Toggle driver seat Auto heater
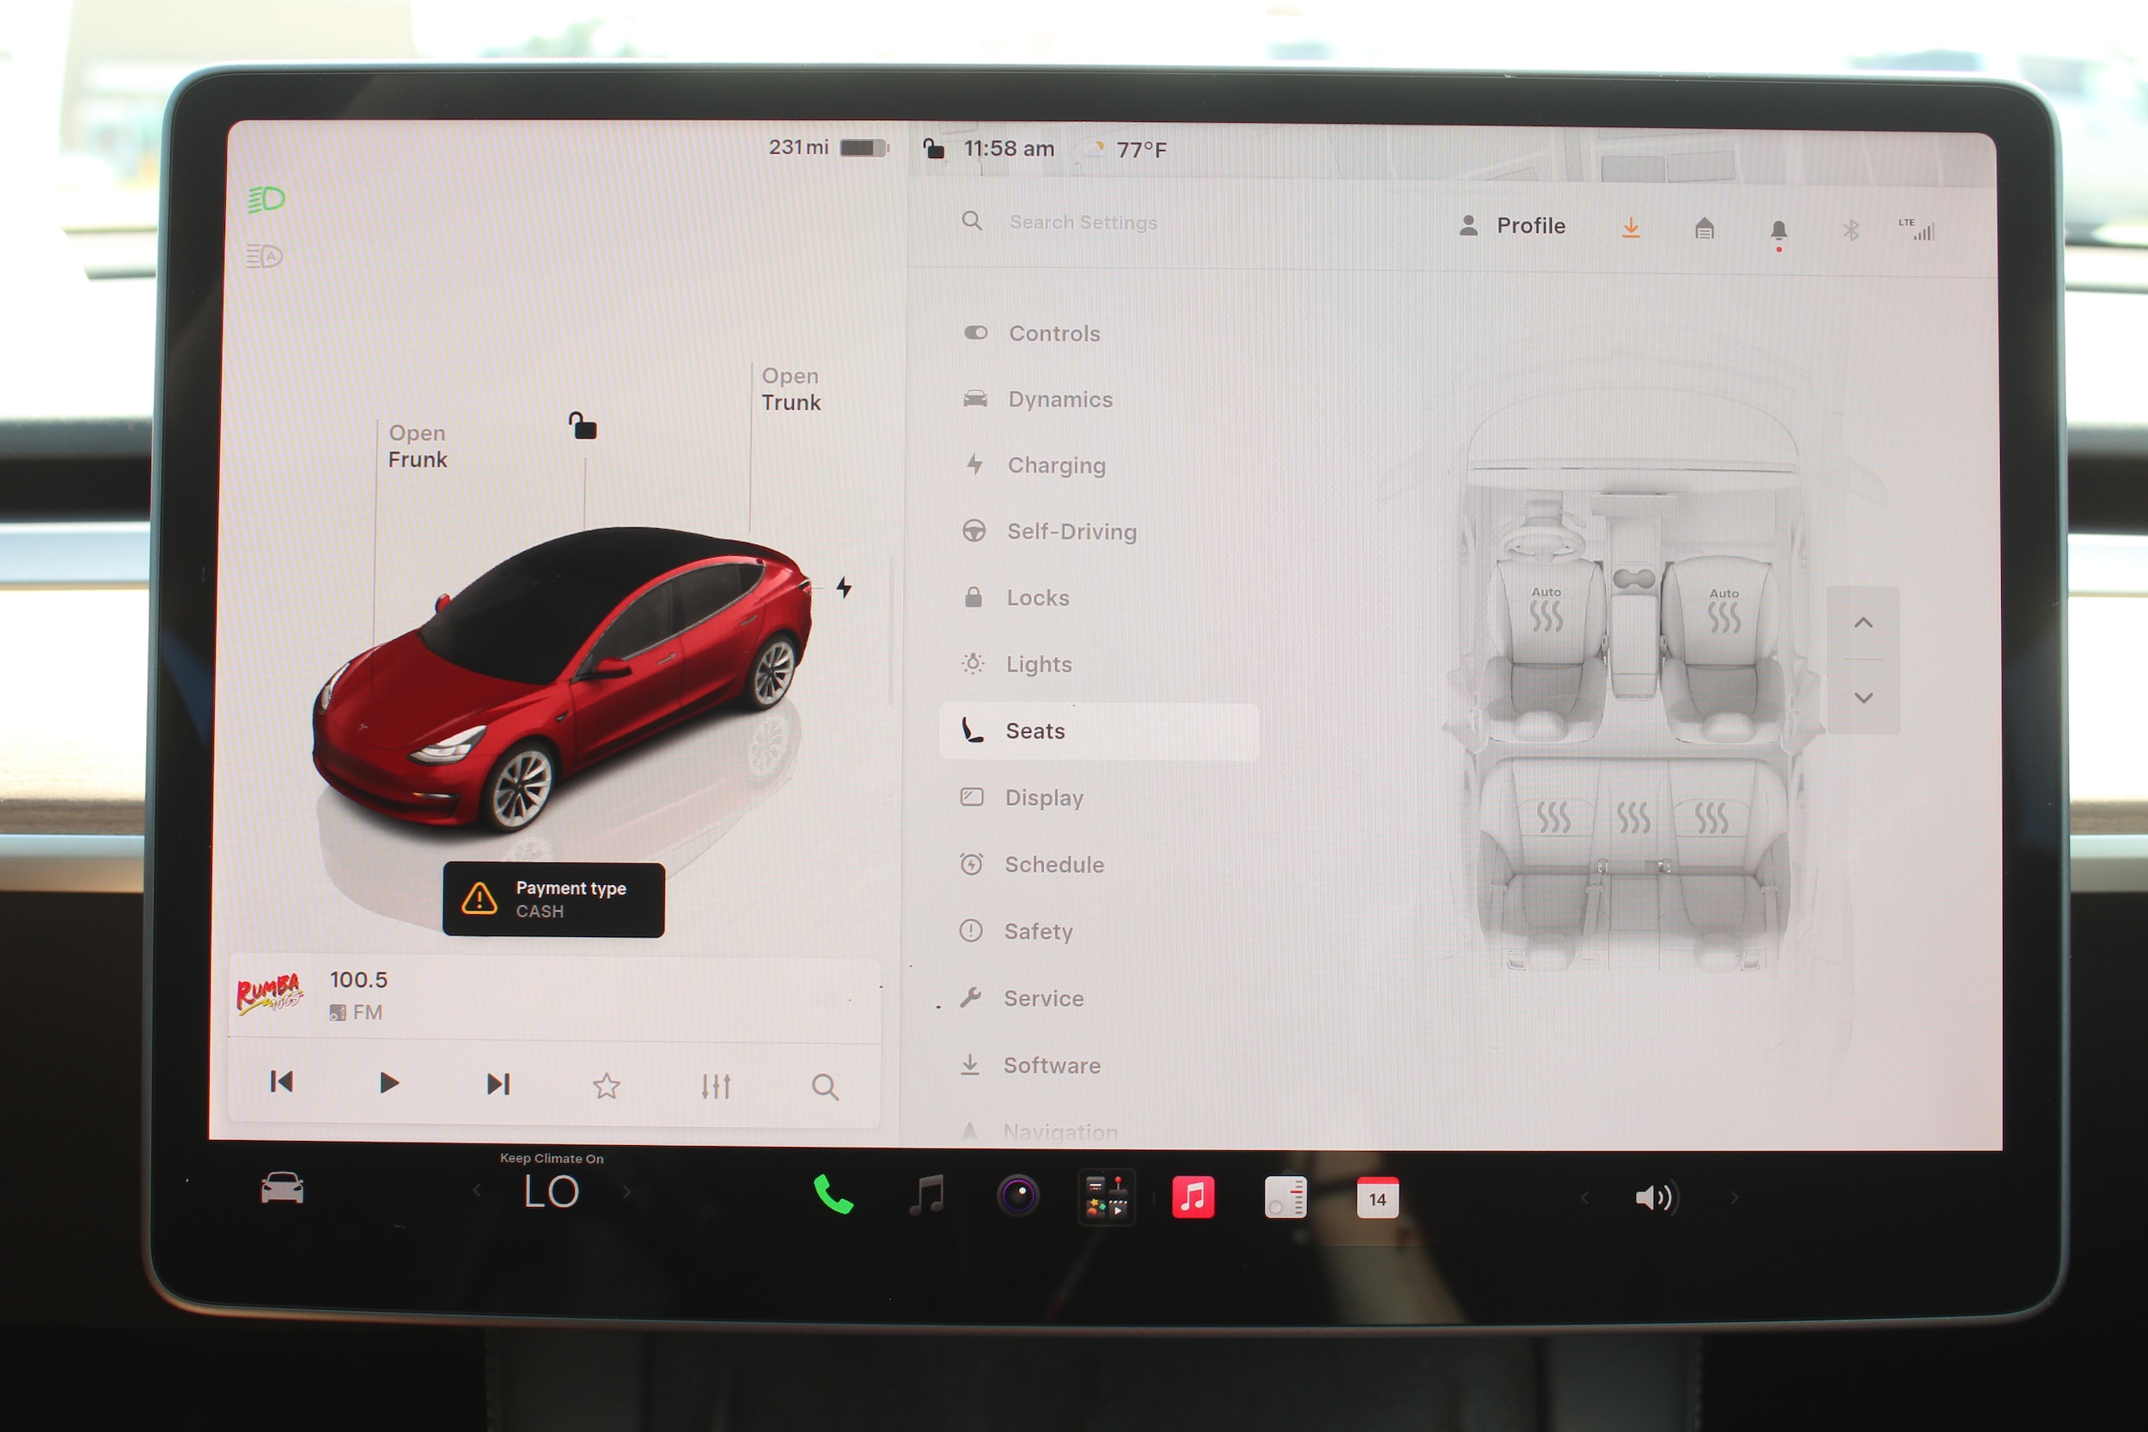 1545,610
